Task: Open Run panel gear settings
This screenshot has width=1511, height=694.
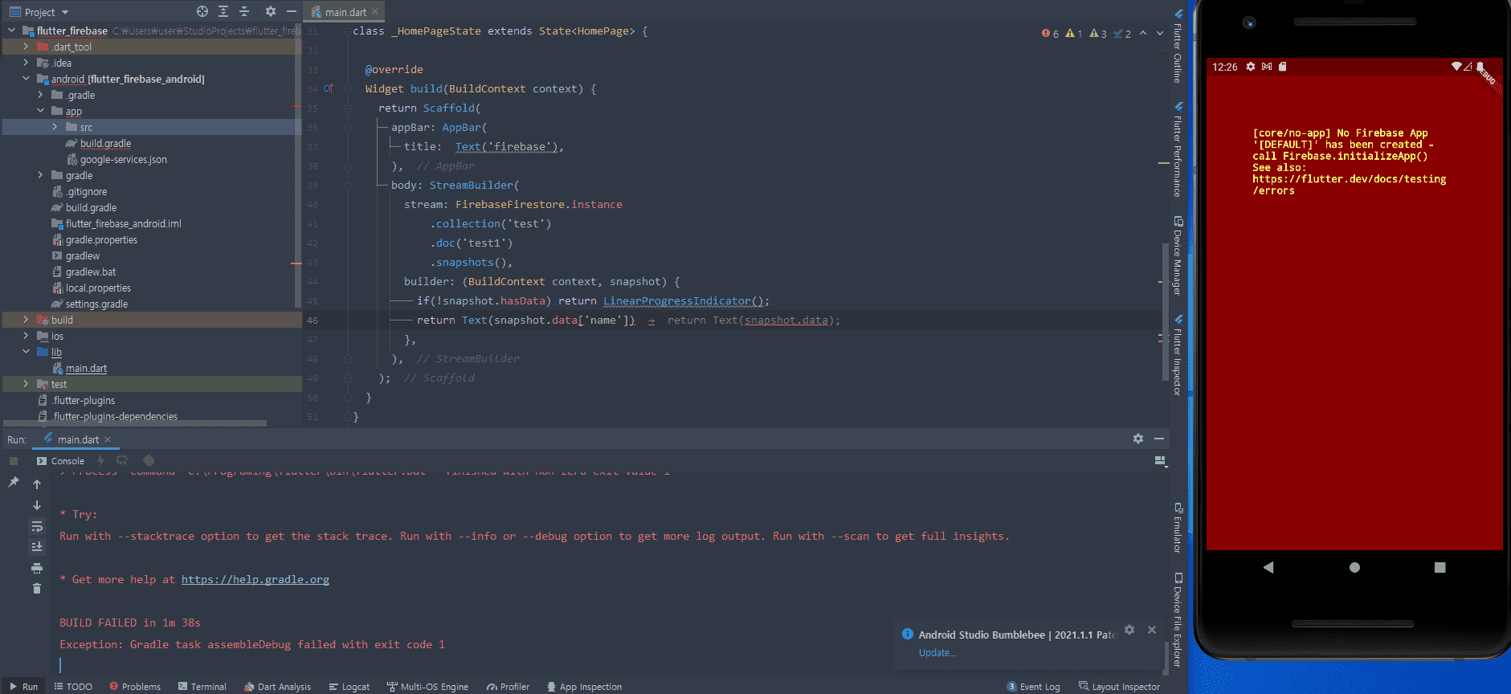Action: [1138, 439]
